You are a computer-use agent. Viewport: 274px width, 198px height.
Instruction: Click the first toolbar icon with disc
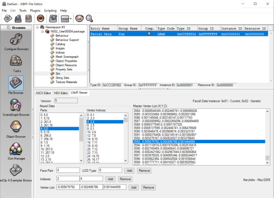(x=8, y=19)
